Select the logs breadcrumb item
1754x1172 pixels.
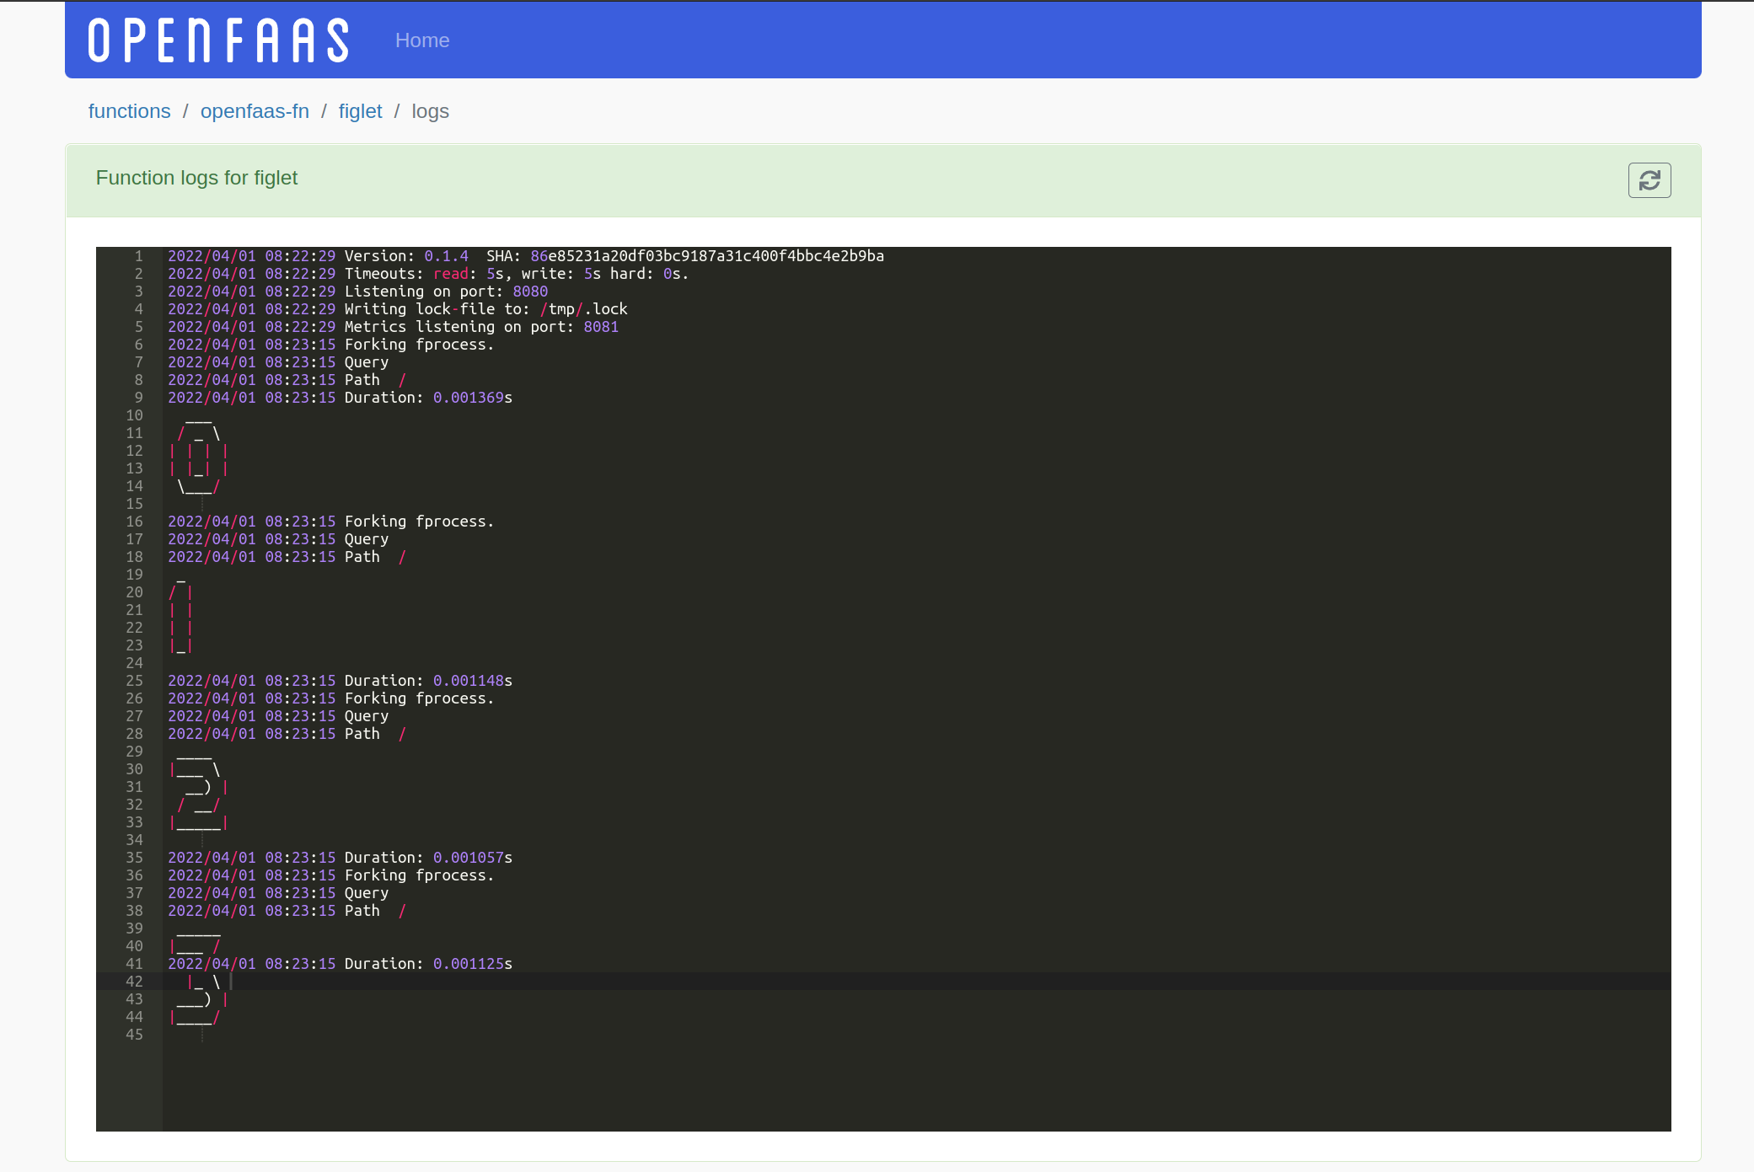(x=430, y=110)
